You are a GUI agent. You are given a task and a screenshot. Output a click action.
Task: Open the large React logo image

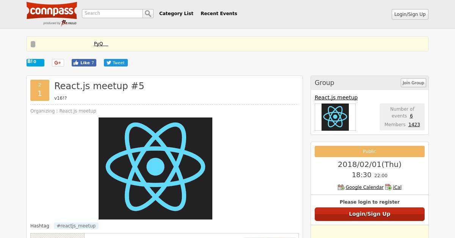pos(155,168)
